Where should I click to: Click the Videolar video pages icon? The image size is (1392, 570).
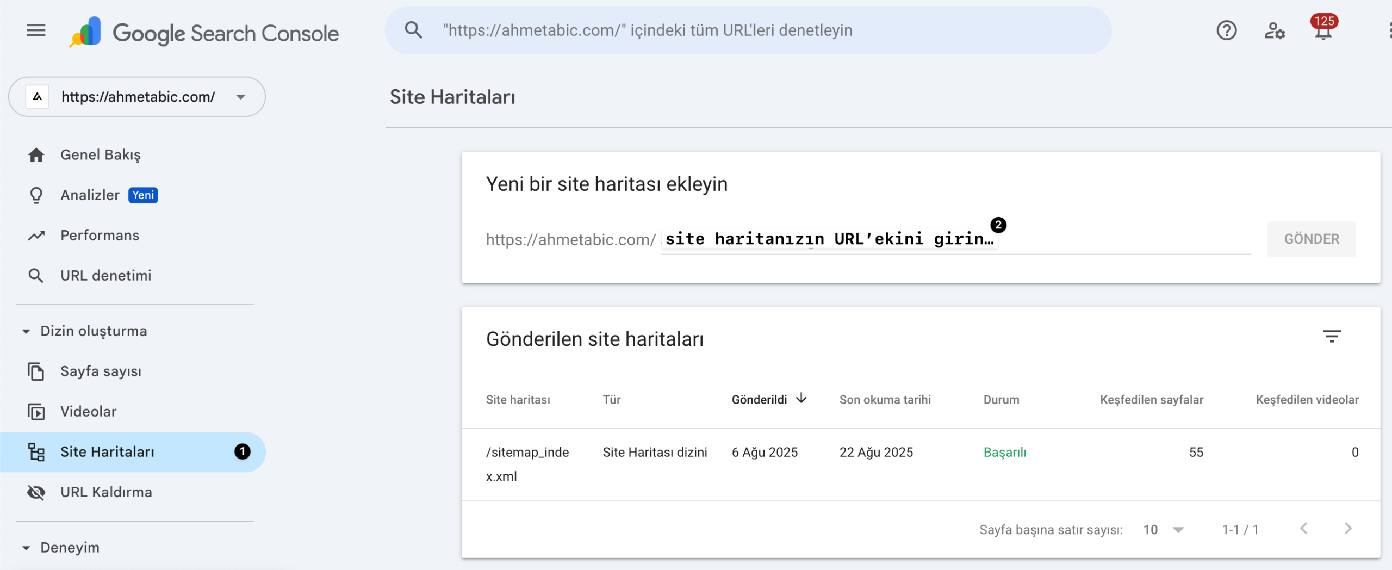click(36, 412)
